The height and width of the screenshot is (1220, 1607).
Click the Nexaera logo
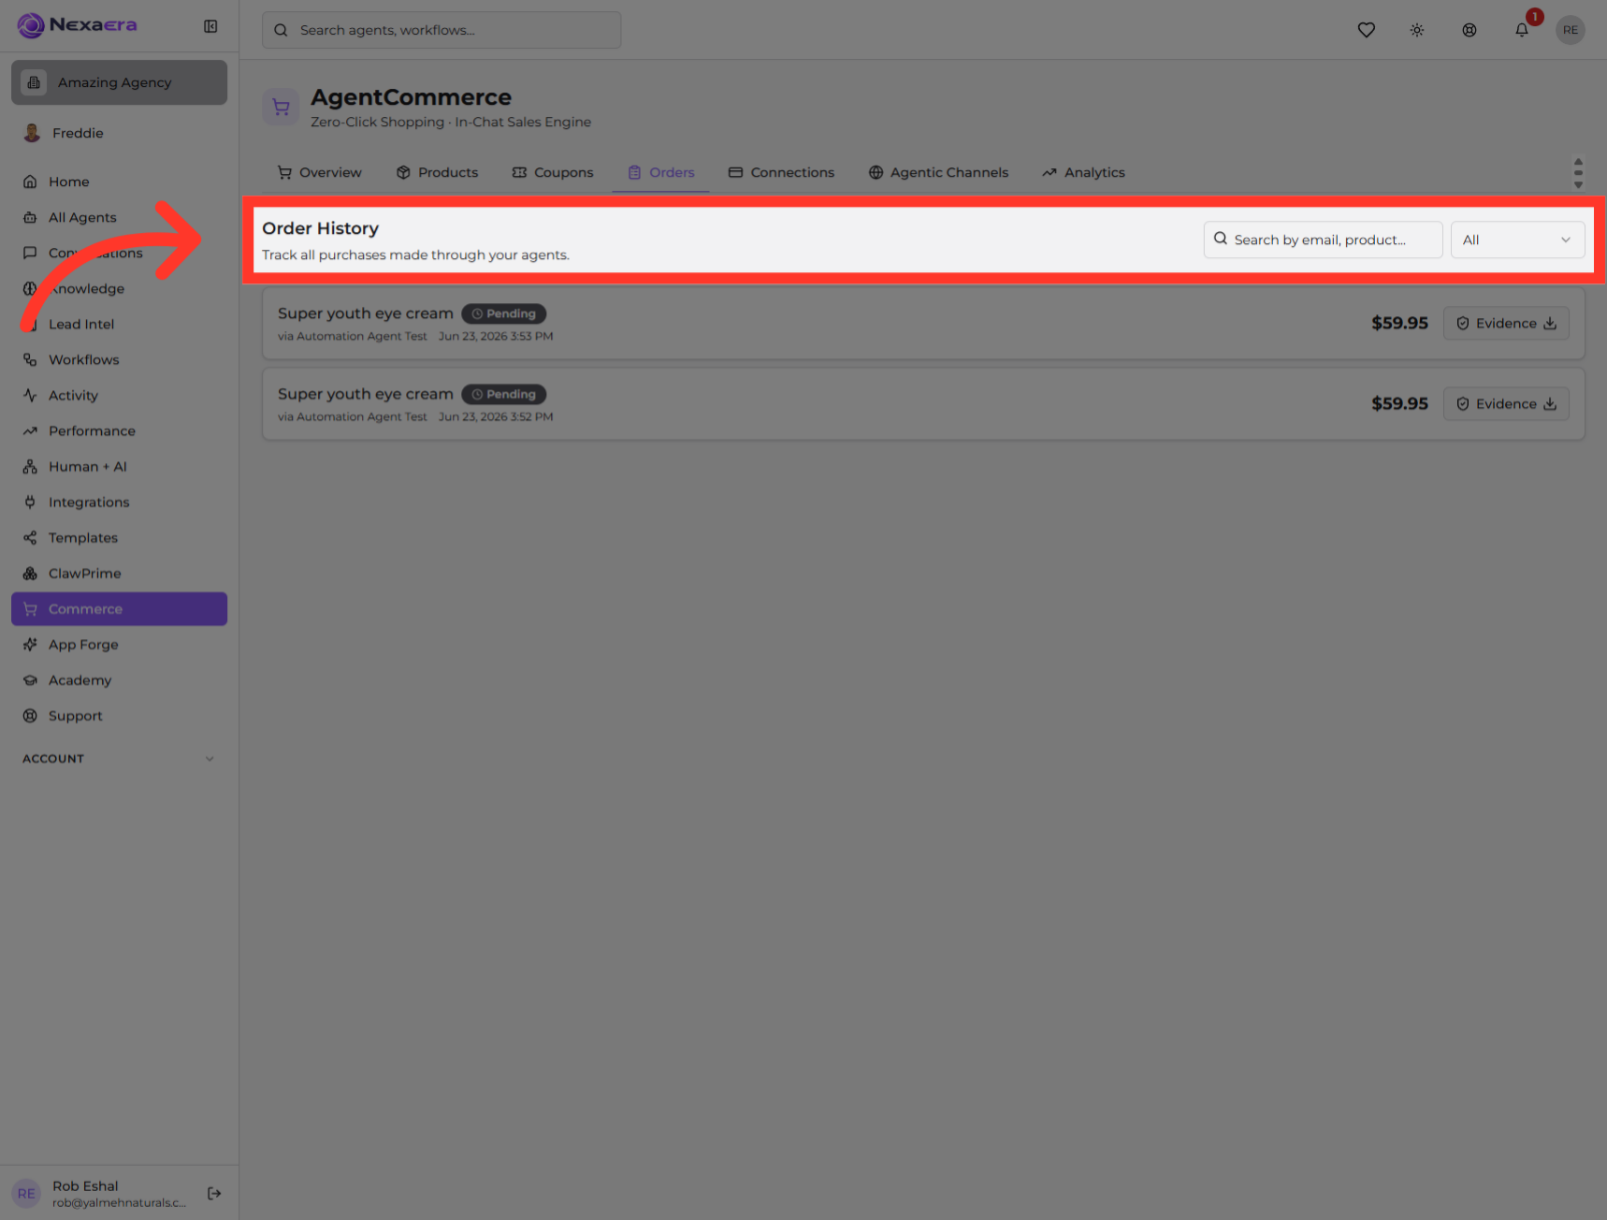tap(78, 25)
